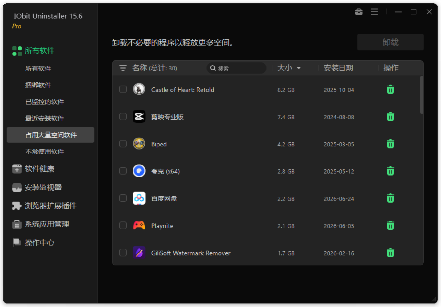Open 已监控的软件 list

click(45, 102)
